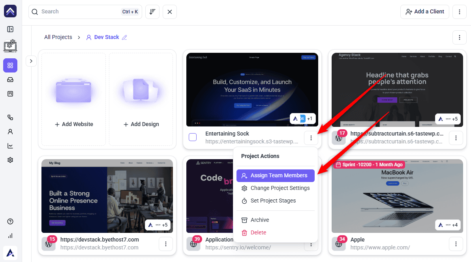
Task: Click the Atarim logo at top left
Action: pos(10,11)
